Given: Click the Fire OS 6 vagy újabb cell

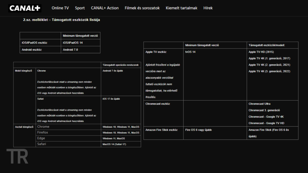Looking at the screenshot, I should tap(198, 130).
